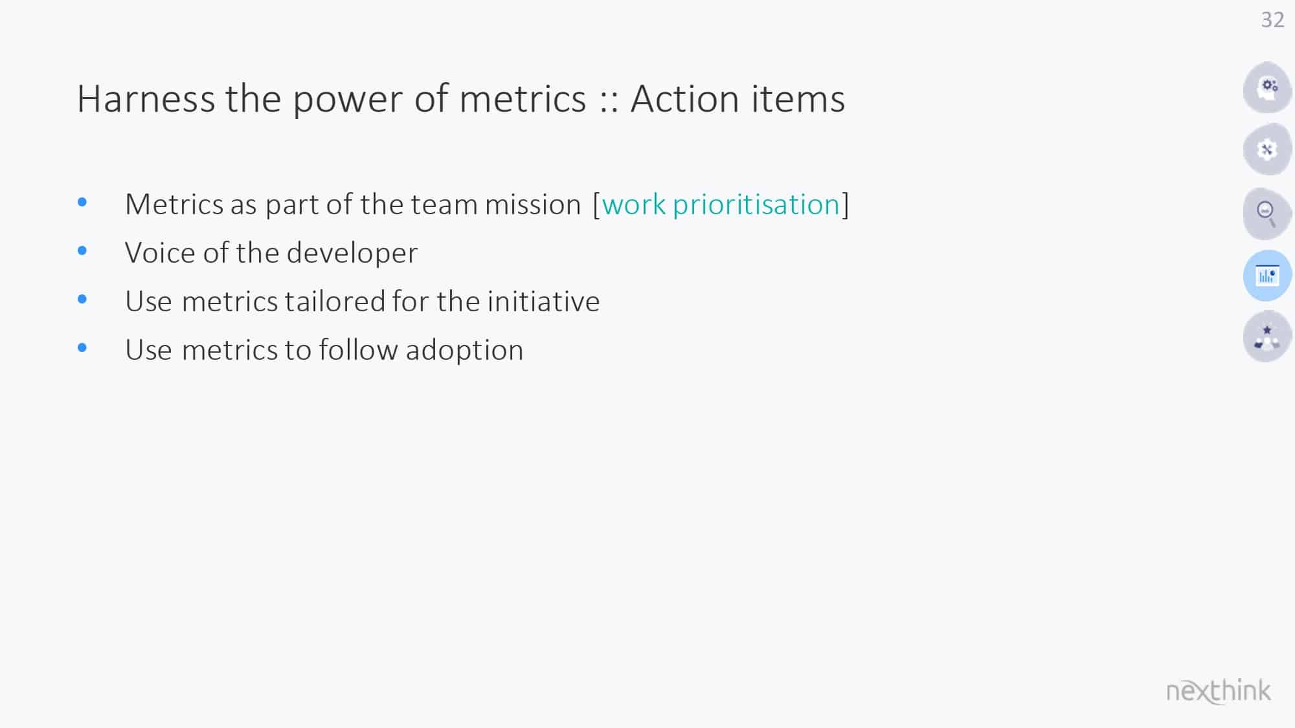Click 'Use metrics to follow adoption' text
The image size is (1295, 728).
click(x=324, y=350)
